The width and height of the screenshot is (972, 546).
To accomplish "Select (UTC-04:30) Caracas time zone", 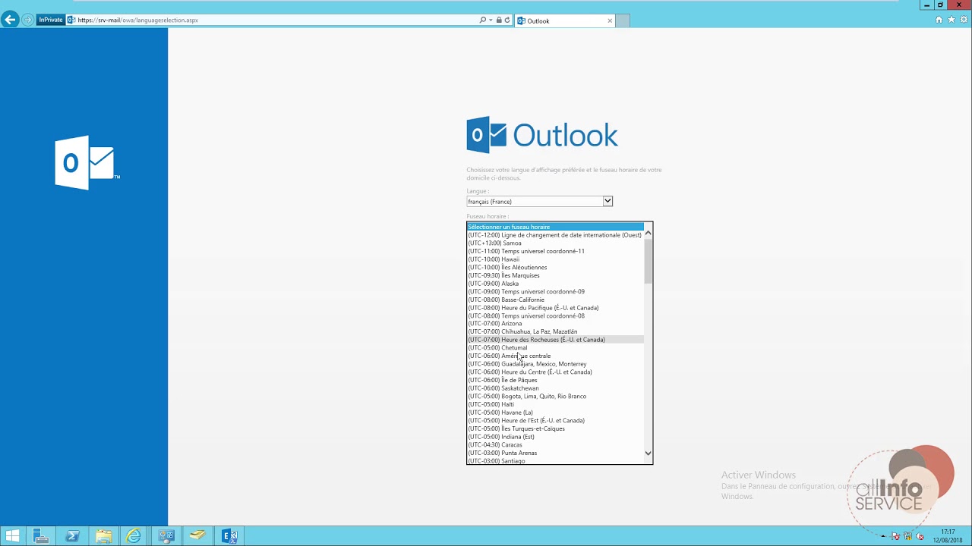I will (554, 445).
